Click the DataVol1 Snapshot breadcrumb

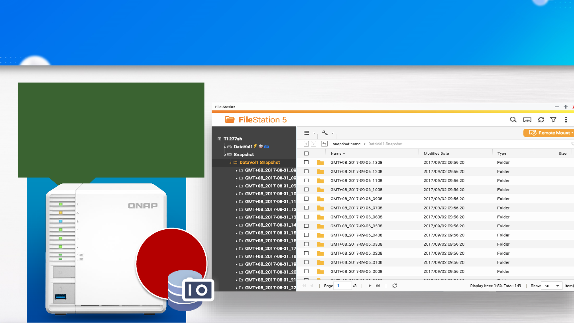coord(385,144)
